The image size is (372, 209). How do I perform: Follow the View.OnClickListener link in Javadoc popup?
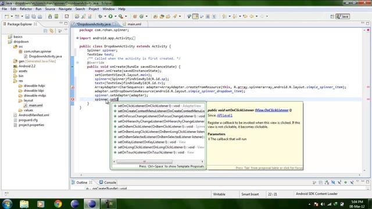272,110
